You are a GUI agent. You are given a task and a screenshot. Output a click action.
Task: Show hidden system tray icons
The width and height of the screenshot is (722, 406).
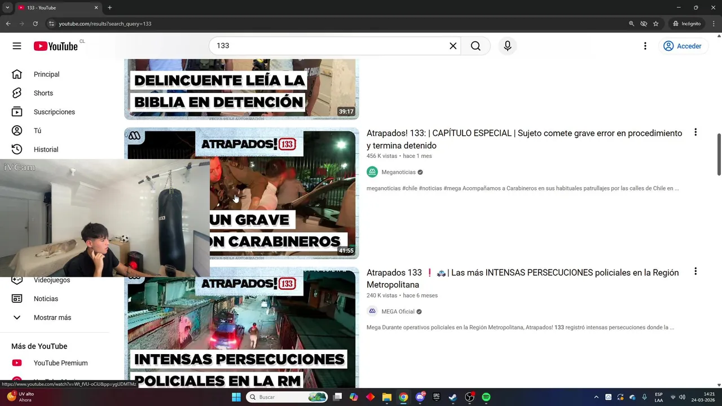pyautogui.click(x=596, y=397)
